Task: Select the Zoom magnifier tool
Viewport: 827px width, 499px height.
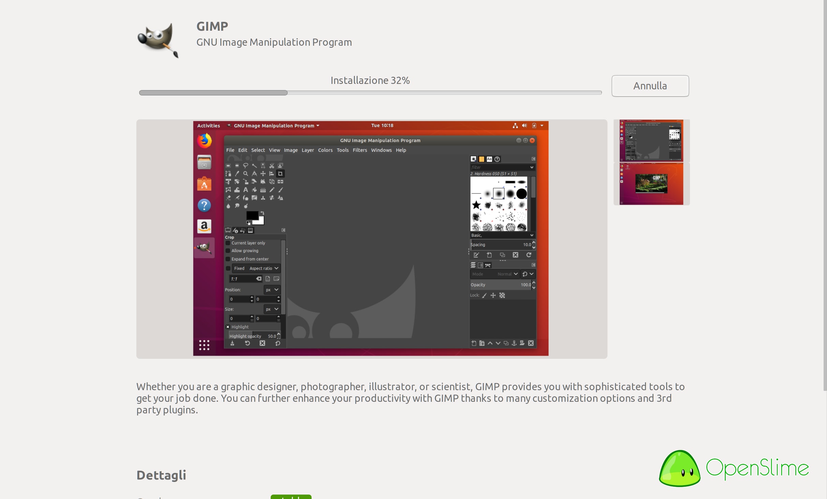Action: (x=245, y=174)
